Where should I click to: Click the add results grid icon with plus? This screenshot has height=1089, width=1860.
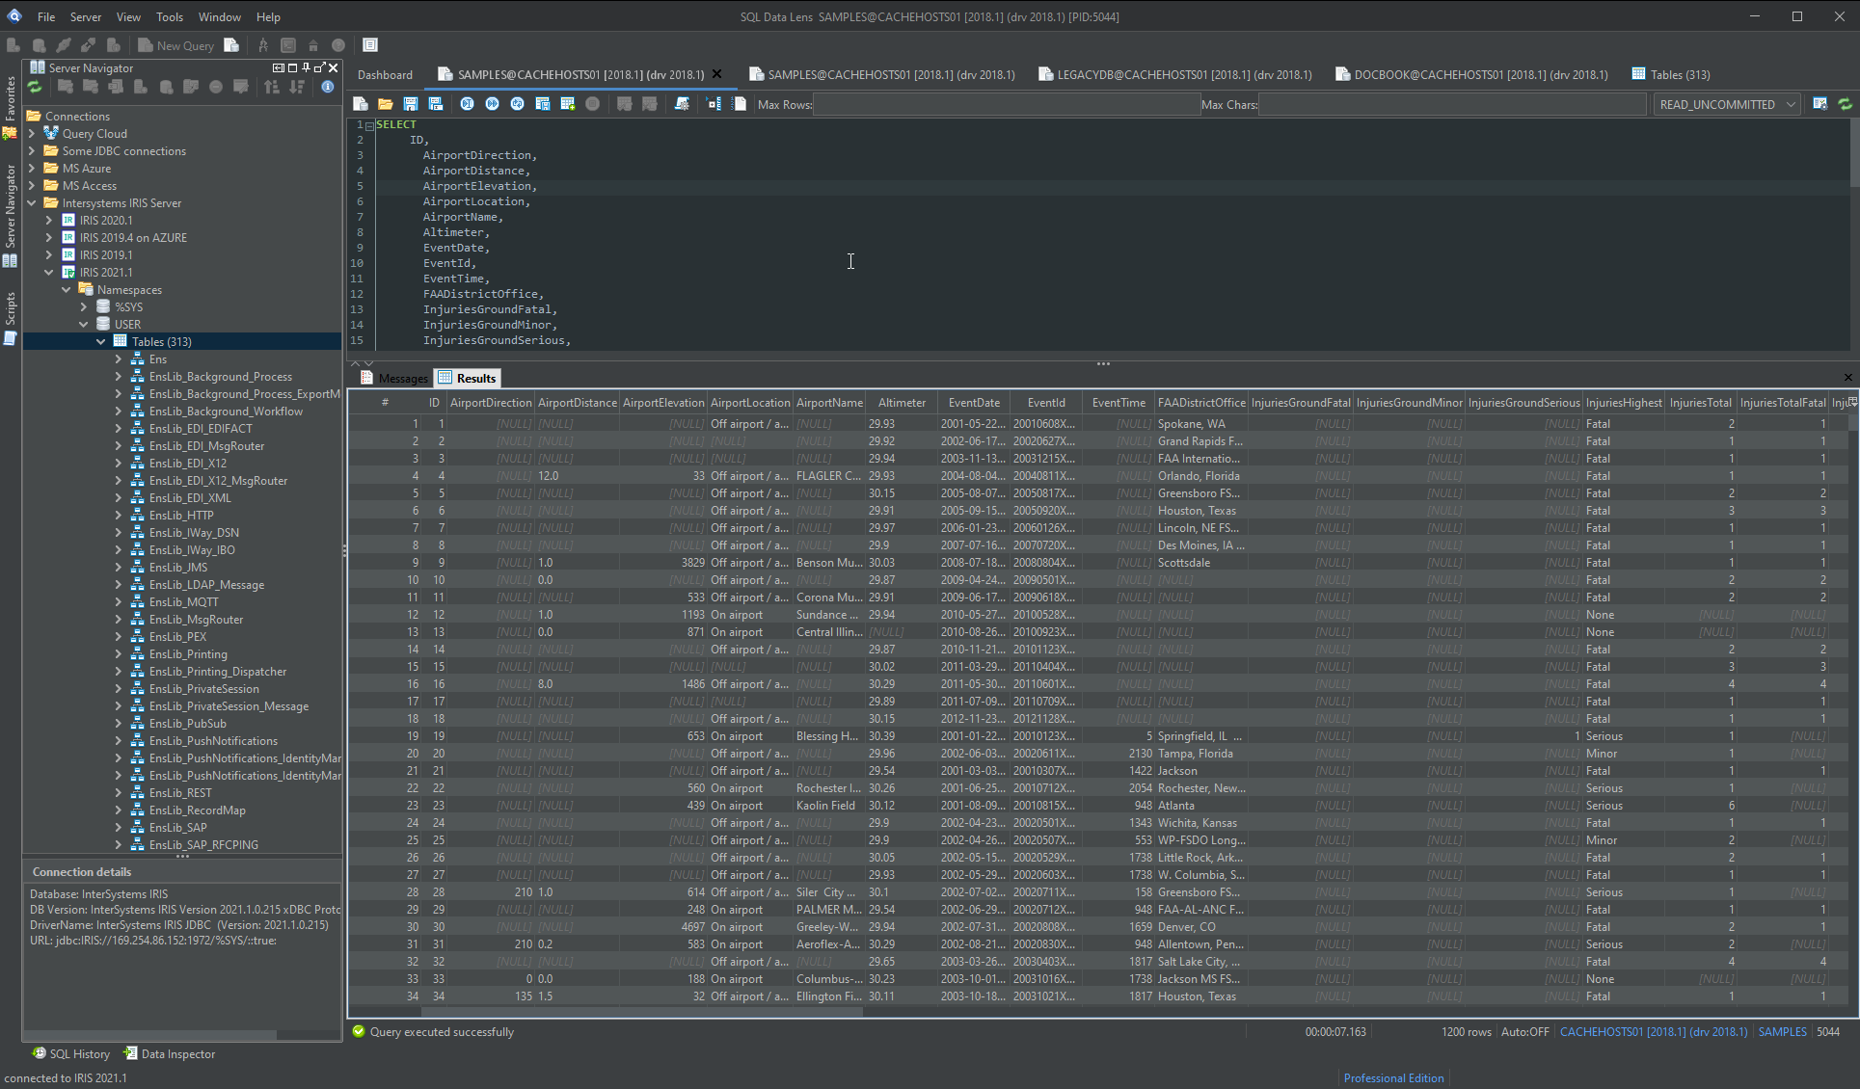[568, 104]
